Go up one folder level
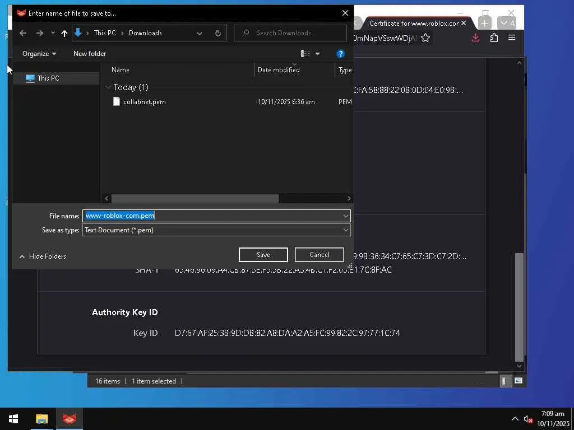The width and height of the screenshot is (574, 430). [64, 33]
